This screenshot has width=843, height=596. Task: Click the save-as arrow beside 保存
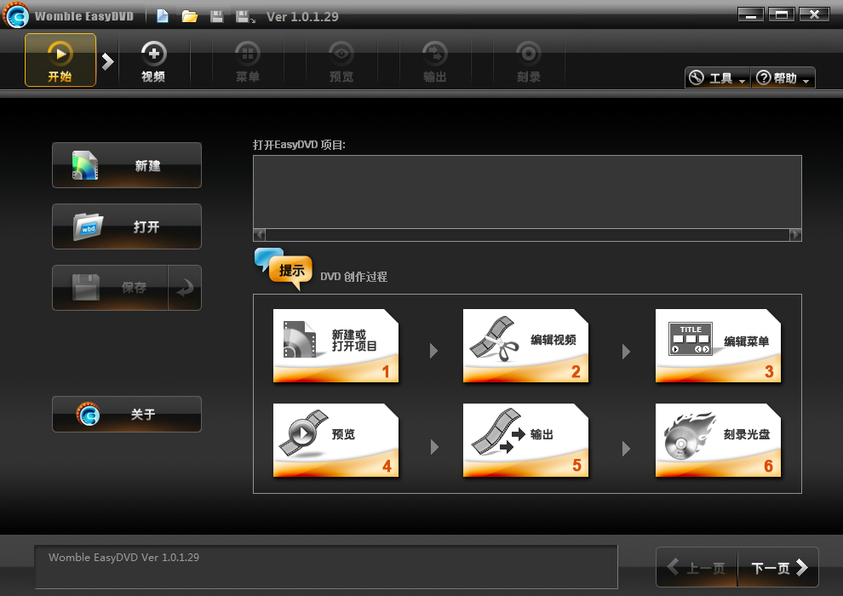coord(185,288)
